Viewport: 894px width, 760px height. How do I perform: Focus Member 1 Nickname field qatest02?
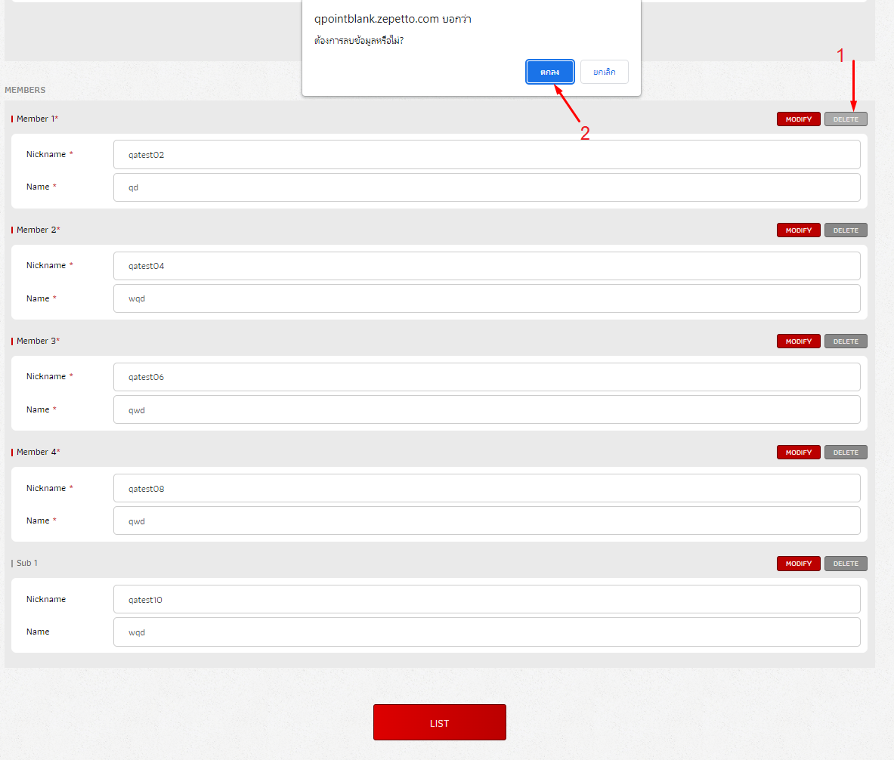coord(487,155)
